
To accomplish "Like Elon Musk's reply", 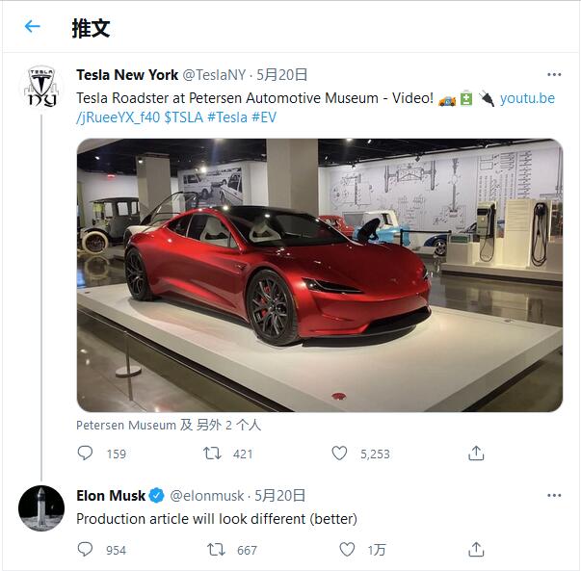I will coord(347,550).
